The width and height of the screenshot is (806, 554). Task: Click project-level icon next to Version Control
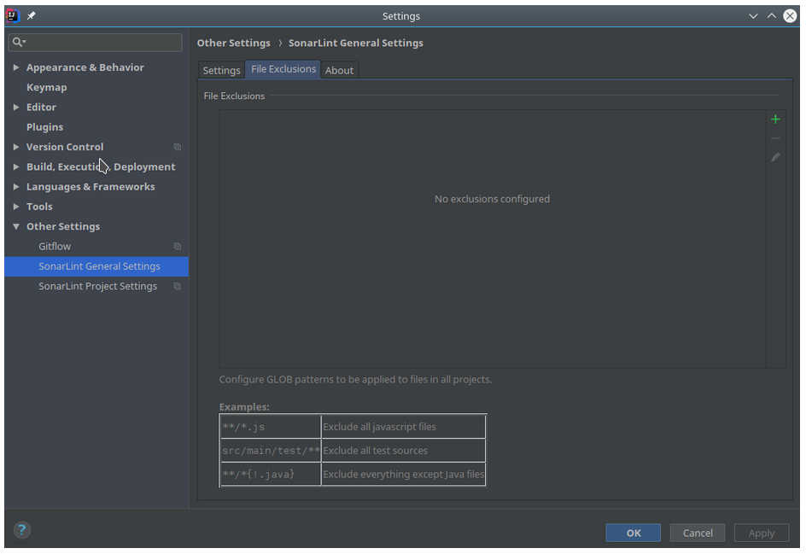[178, 147]
